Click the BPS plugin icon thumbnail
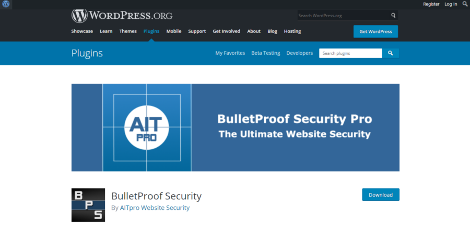 (x=88, y=205)
